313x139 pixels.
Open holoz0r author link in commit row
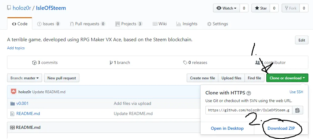(x=25, y=92)
